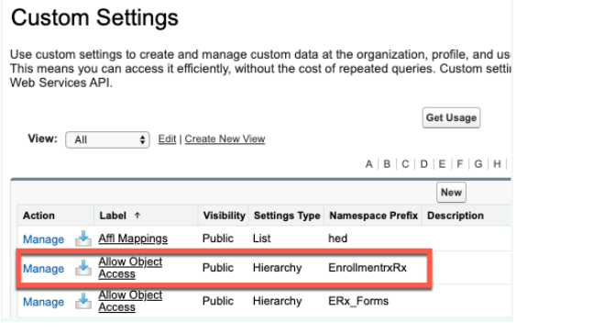Click download icon in ERx_Forms row

pos(83,301)
